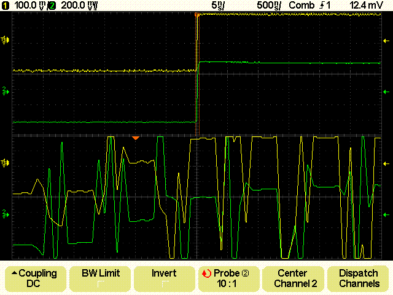Viewport: 393px width, 295px height.
Task: Click yellow level arrow at right of lower window
Action: point(386,164)
